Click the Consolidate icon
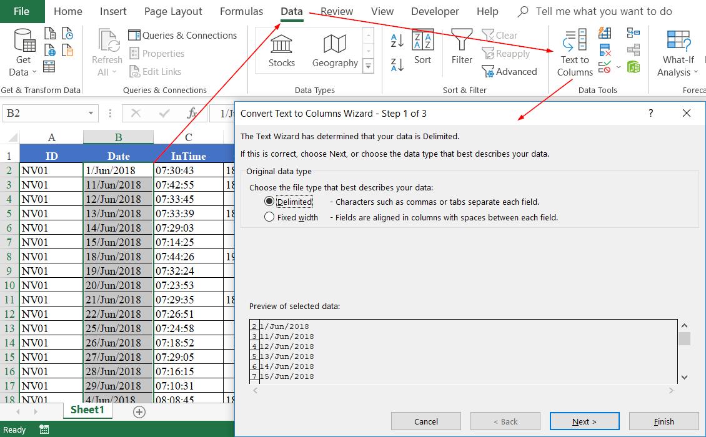 click(x=633, y=33)
